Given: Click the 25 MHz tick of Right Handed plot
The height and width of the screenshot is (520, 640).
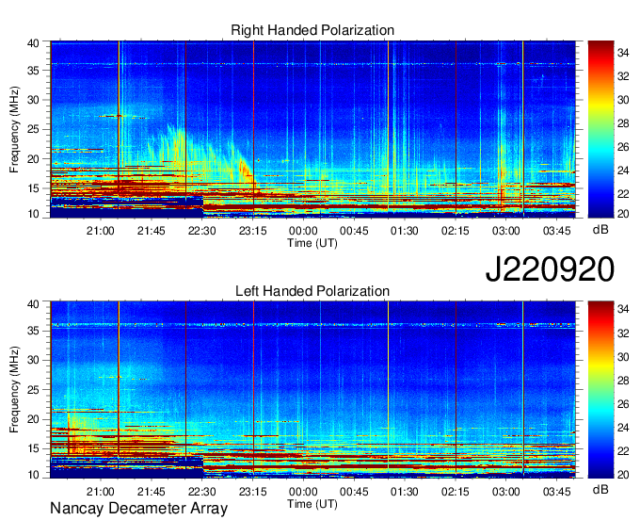Looking at the screenshot, I should tap(33, 130).
